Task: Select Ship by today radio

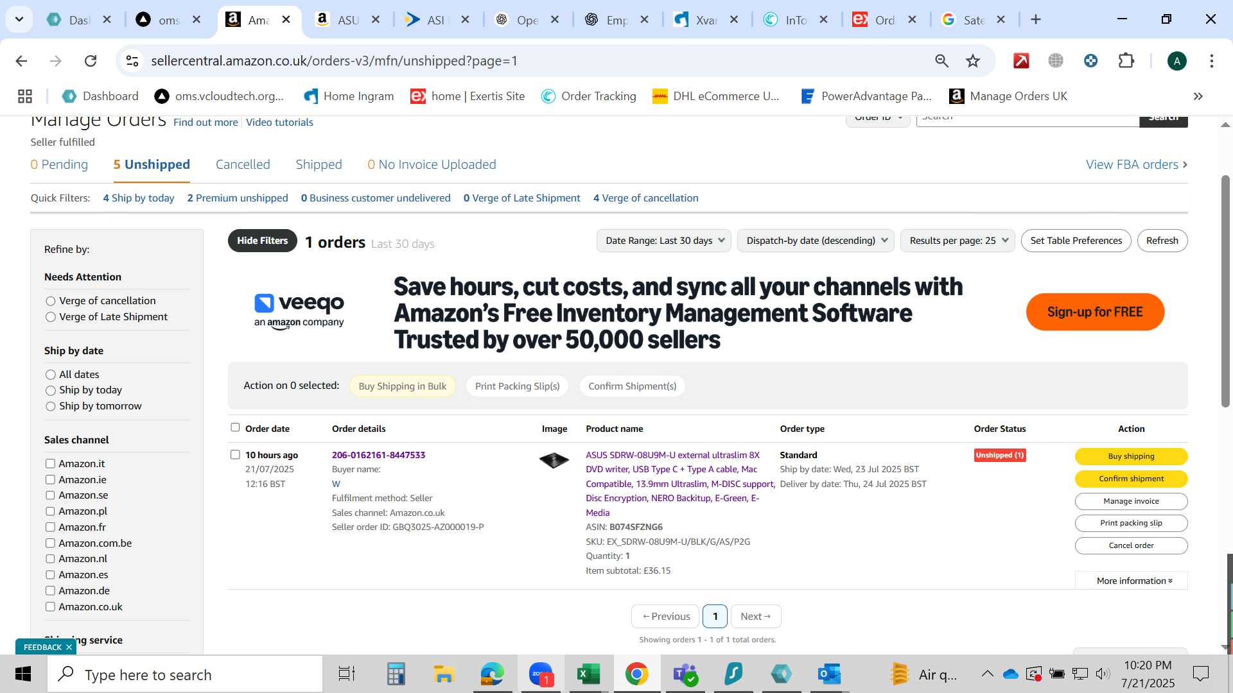Action: click(51, 390)
